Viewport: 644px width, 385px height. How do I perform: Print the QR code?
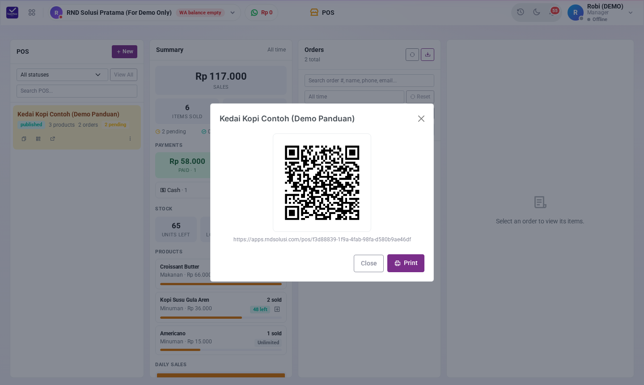coord(406,263)
